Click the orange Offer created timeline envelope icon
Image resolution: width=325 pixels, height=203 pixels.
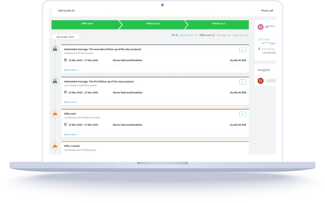[x=55, y=146]
